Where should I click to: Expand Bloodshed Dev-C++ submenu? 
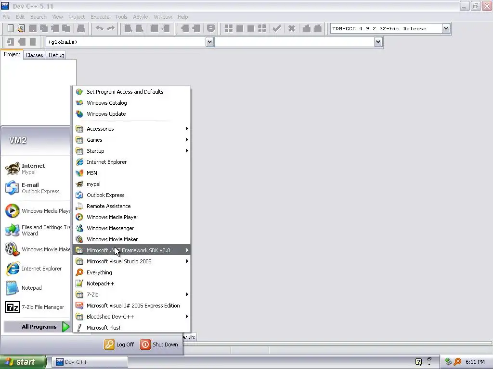point(131,317)
